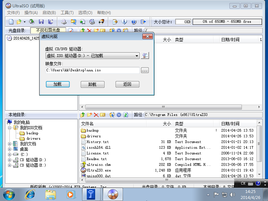Select the backup folder in local tree
268x201 pixels.
(x=32, y=133)
